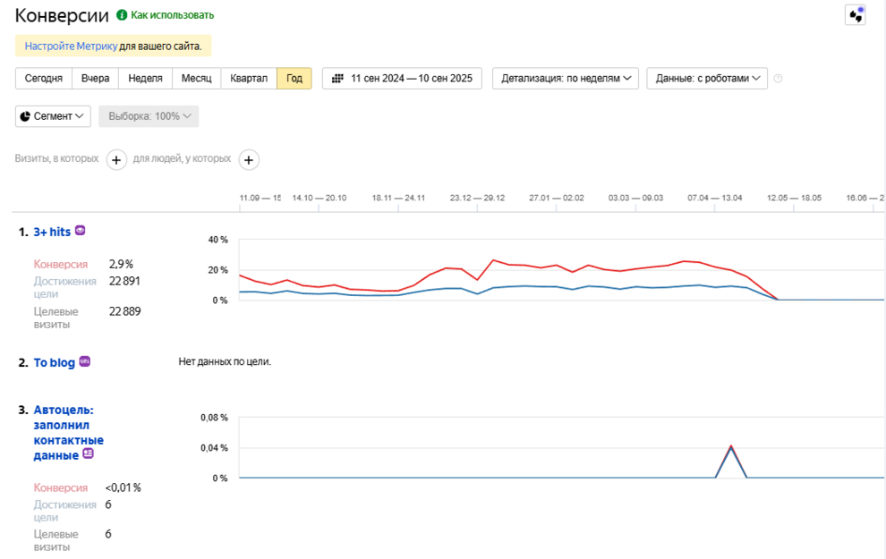Open Данные: с роботами dropdown
Image resolution: width=886 pixels, height=559 pixels.
pyautogui.click(x=707, y=79)
